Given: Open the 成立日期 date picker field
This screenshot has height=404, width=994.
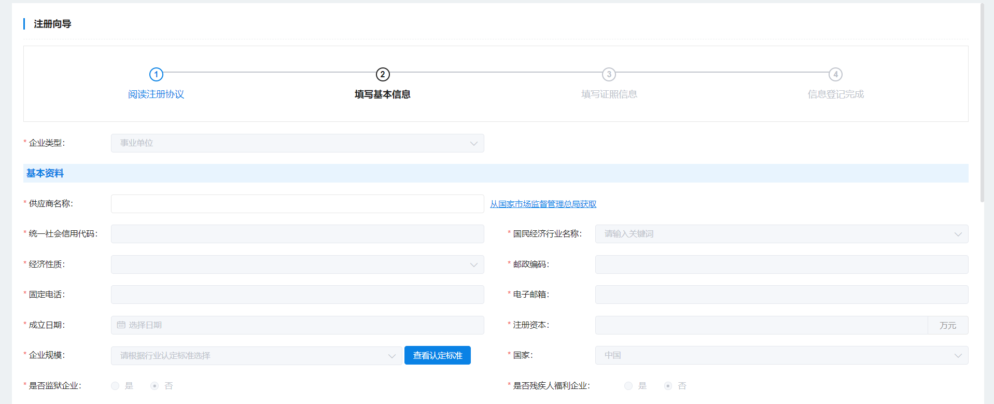Looking at the screenshot, I should (298, 325).
